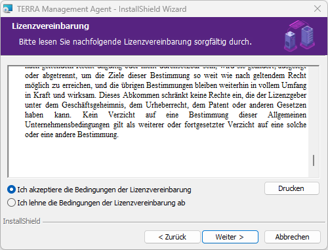Close the InstallShield Wizard window
The height and width of the screenshot is (250, 328).
318,9
